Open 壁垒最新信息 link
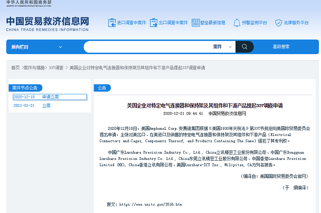The image size is (321, 213). (x=213, y=23)
